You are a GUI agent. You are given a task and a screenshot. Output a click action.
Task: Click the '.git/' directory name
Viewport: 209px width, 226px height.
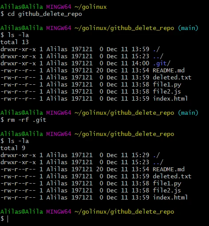[162, 64]
